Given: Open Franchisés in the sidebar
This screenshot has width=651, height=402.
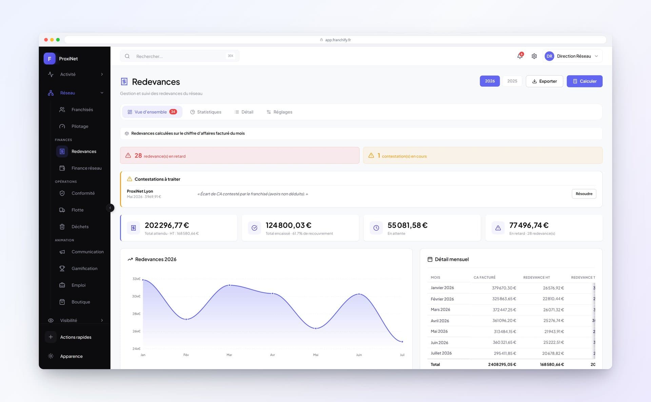Looking at the screenshot, I should click(x=82, y=110).
